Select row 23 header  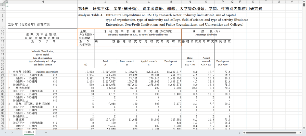(3, 72)
